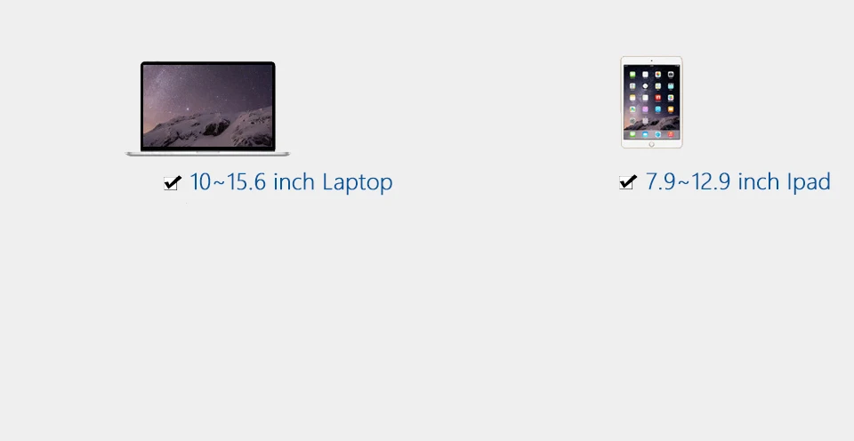Open the colorful Photos flower icon on the iPad
This screenshot has width=854, height=441.
tap(658, 75)
